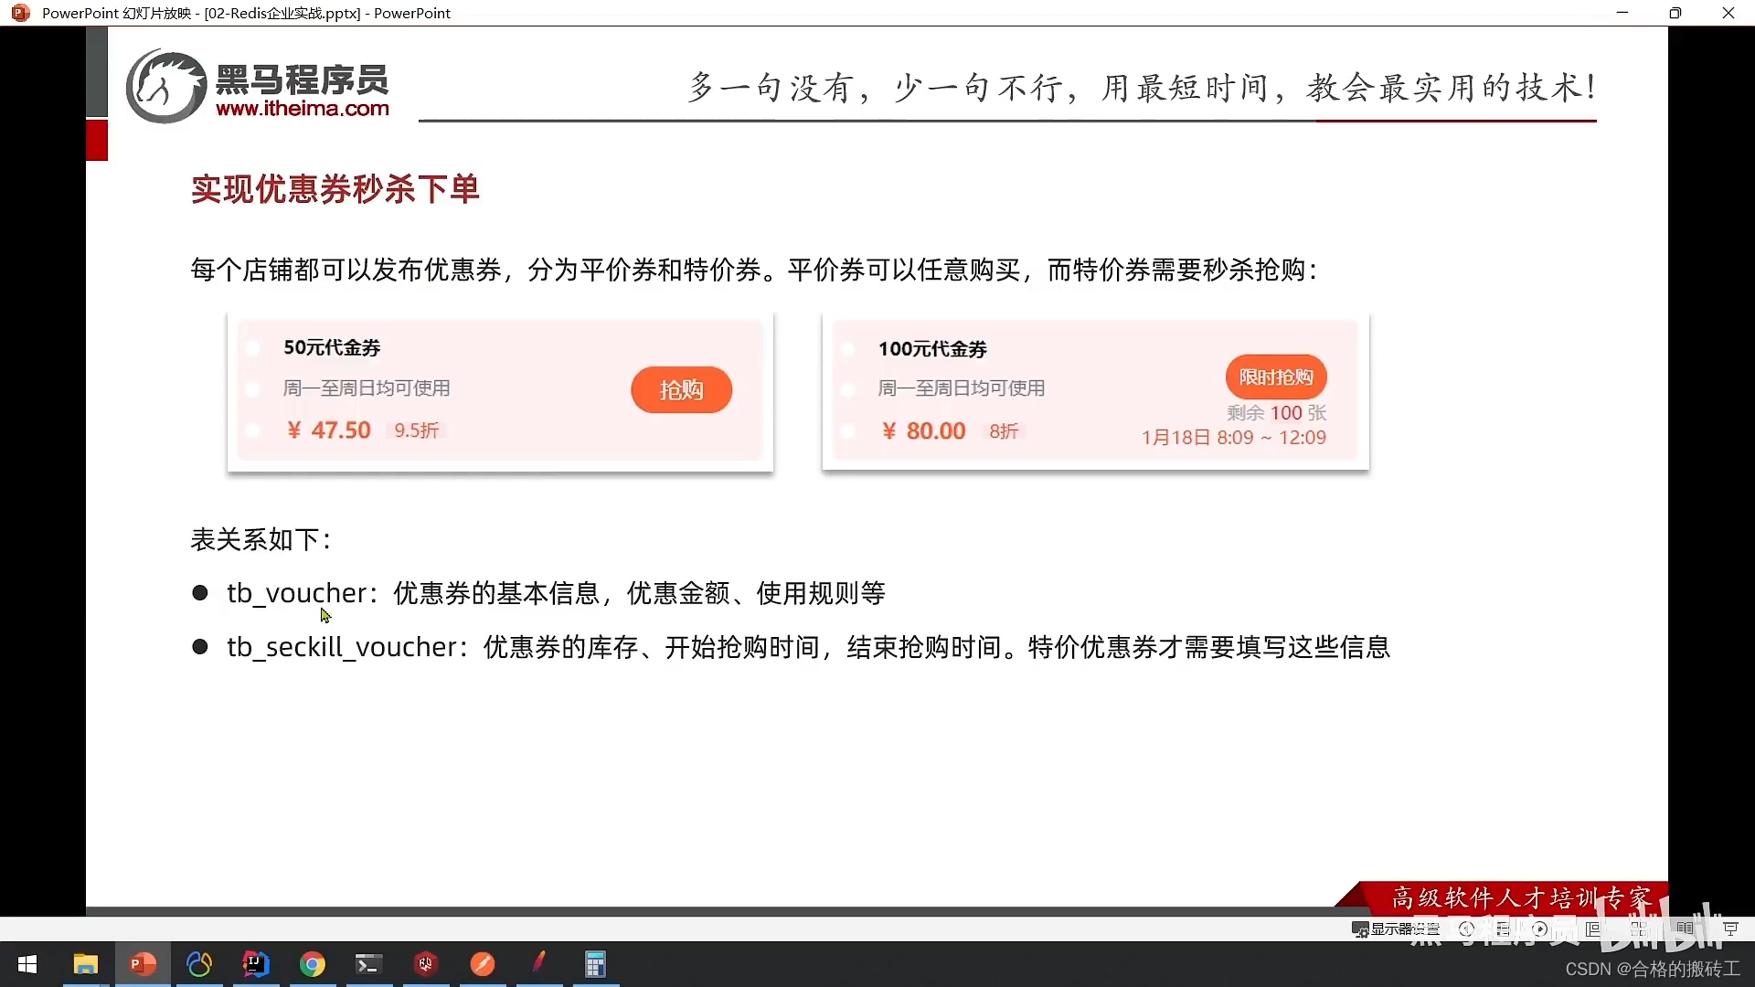Open Calculator from the taskbar
Screen dimensions: 1755x987
coord(596,964)
